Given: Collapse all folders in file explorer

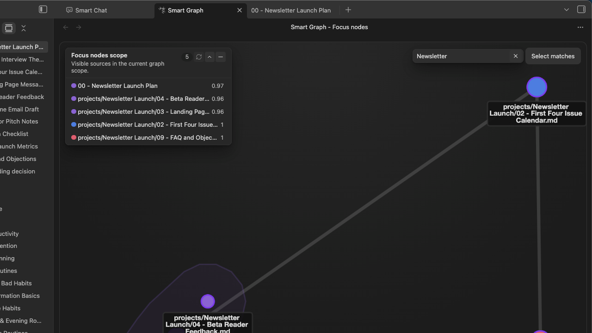Looking at the screenshot, I should (x=24, y=28).
